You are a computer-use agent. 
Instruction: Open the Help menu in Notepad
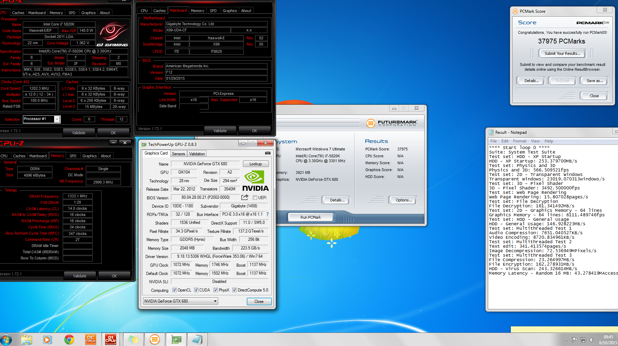pos(549,141)
